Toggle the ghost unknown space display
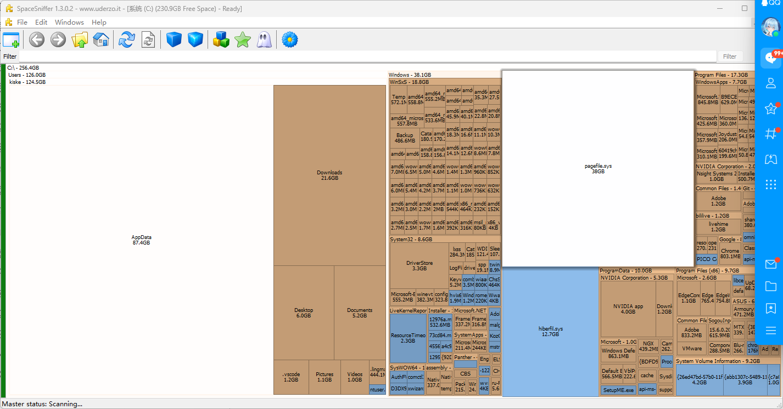Screen dimensions: 783x409 click(x=264, y=39)
